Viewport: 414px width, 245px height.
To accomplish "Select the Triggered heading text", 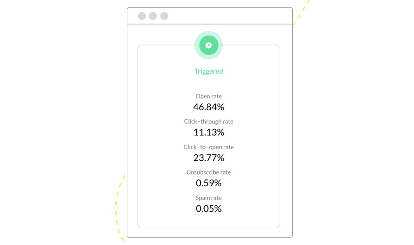I will pos(208,71).
